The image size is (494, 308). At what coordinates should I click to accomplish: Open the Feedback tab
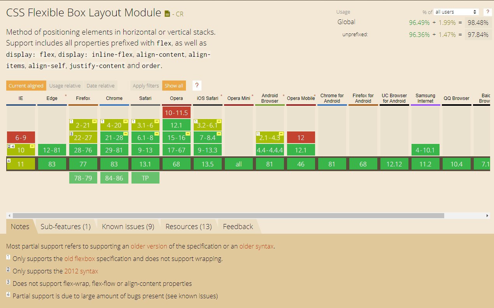click(238, 227)
